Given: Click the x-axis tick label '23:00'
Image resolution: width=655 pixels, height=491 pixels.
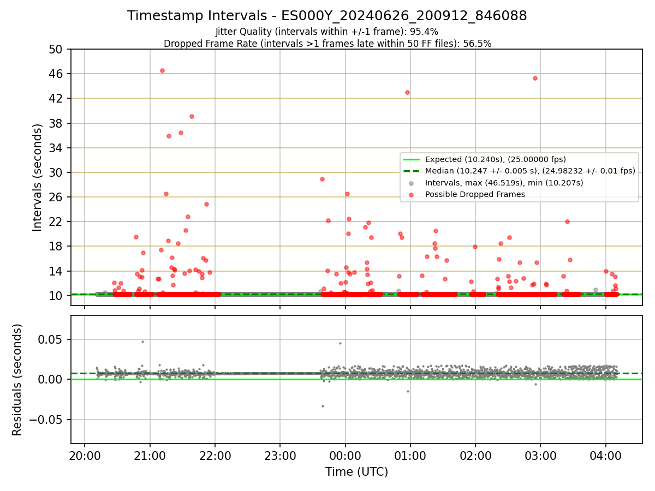Looking at the screenshot, I should coord(280,456).
